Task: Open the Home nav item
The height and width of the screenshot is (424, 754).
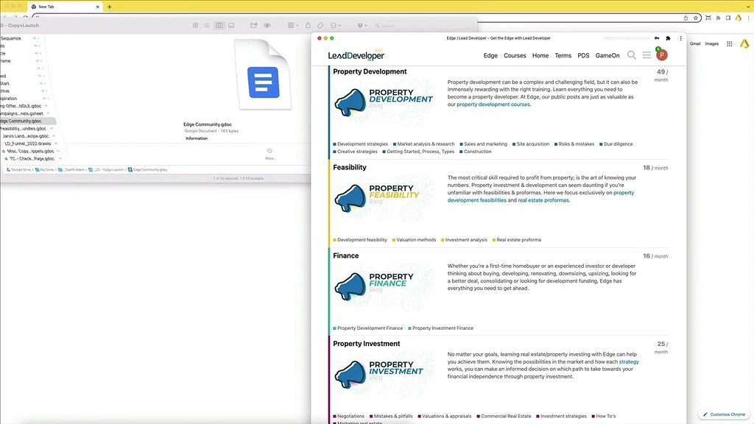Action: (540, 56)
